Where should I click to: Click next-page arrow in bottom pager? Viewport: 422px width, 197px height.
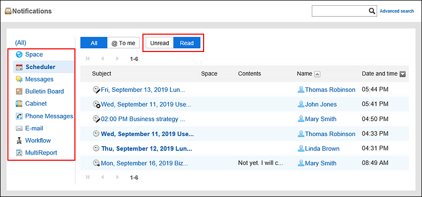(117, 177)
